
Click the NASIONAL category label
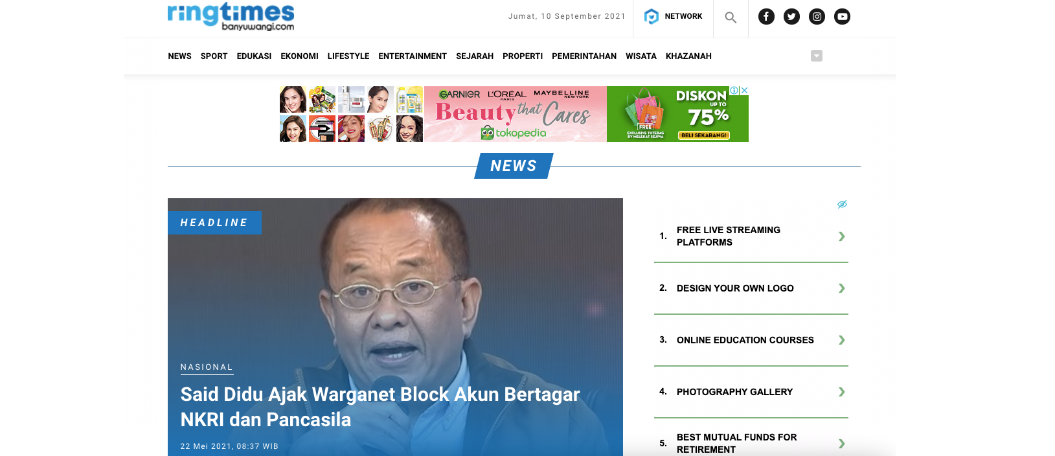click(207, 367)
